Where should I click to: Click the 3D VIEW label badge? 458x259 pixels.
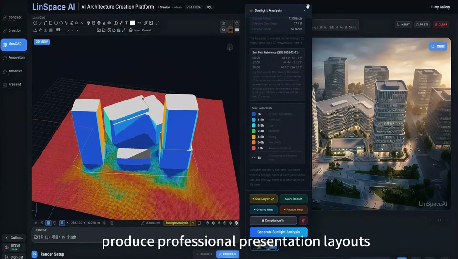42,42
